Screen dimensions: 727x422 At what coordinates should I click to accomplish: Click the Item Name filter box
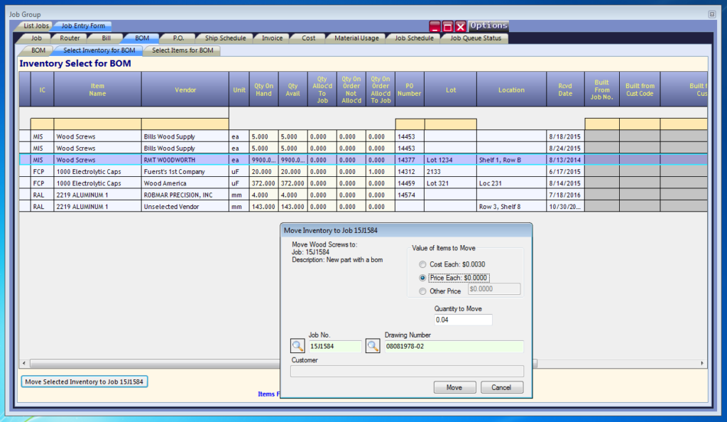(97, 124)
